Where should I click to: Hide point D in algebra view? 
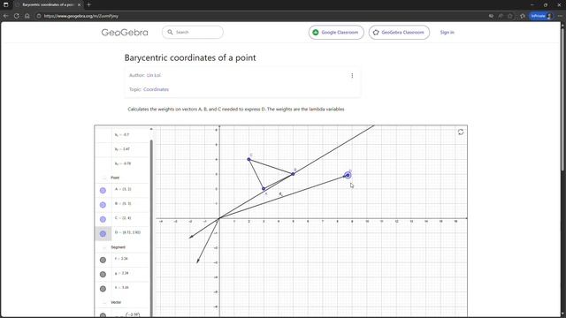point(103,233)
